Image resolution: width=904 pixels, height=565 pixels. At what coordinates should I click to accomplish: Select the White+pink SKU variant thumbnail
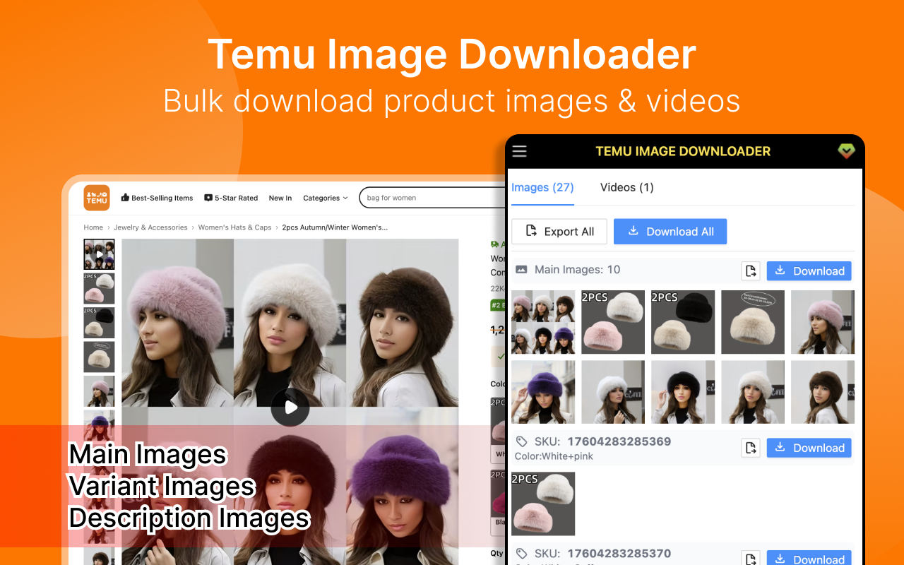click(543, 504)
